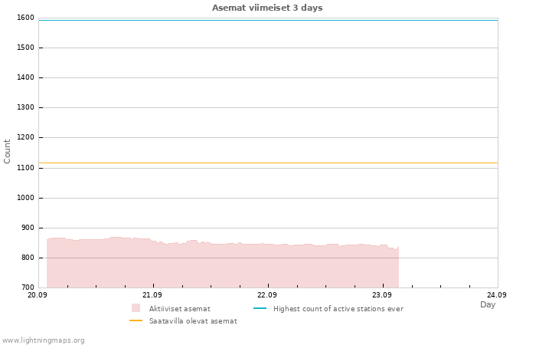
Task: Click the pink Aktiiviset asemat legend swatch
Action: [136, 307]
